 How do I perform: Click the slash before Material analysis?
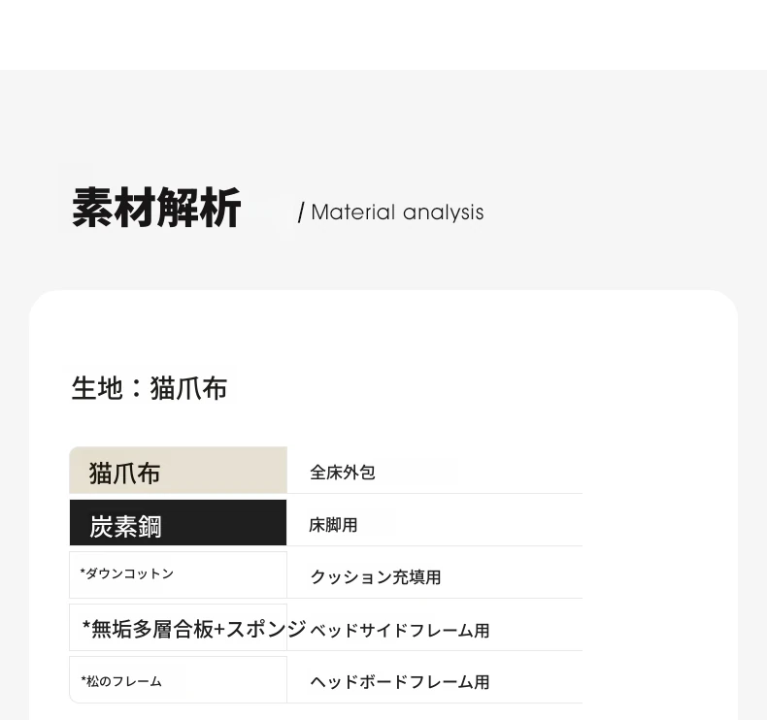tap(301, 213)
